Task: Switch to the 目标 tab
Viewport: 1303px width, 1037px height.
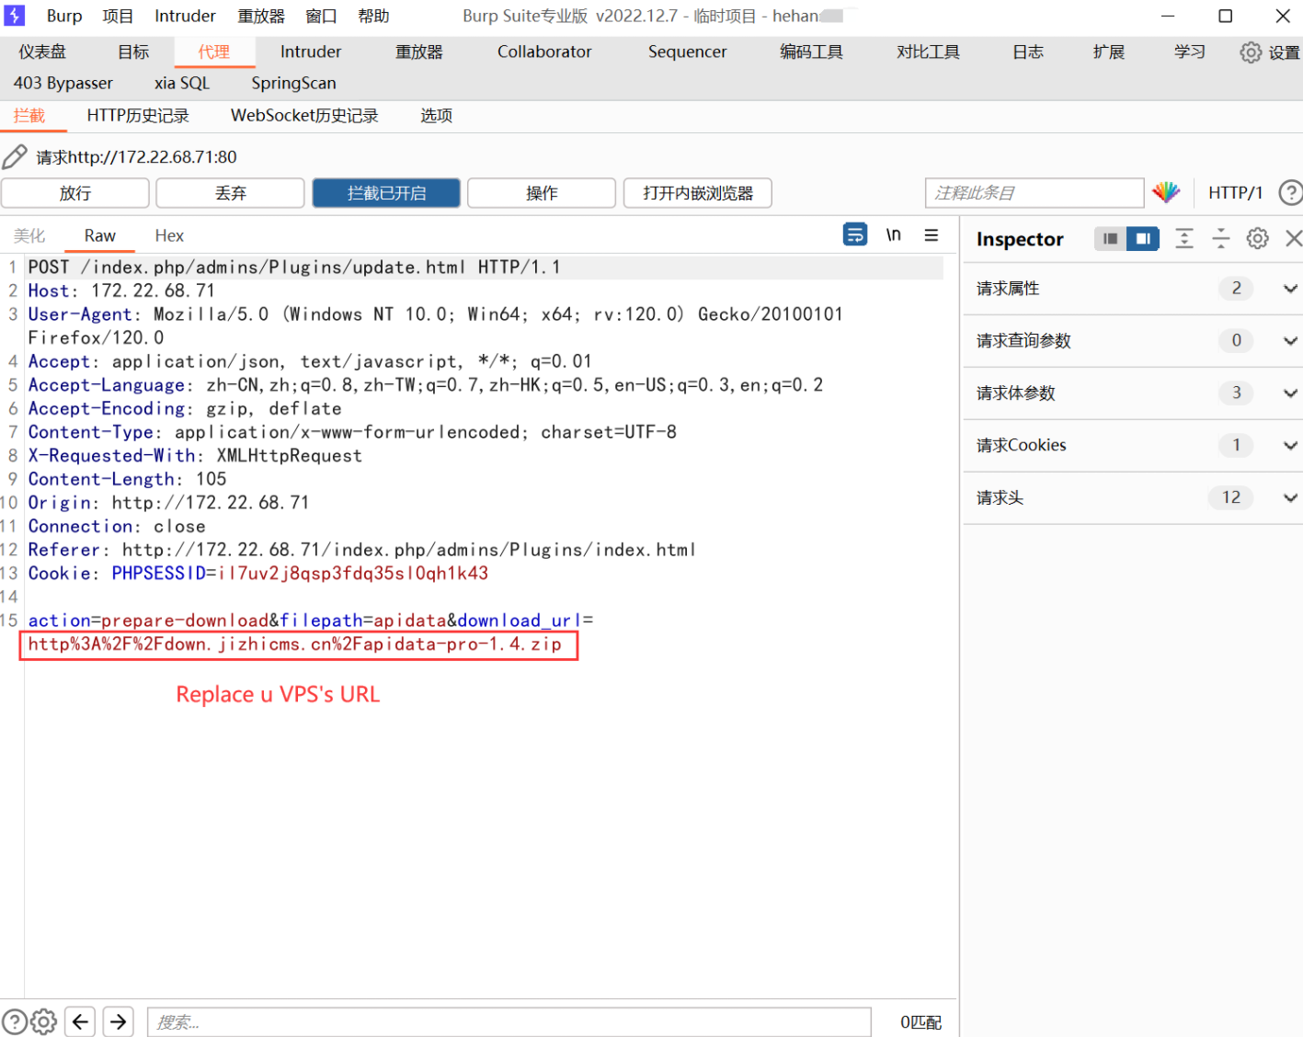Action: click(133, 52)
